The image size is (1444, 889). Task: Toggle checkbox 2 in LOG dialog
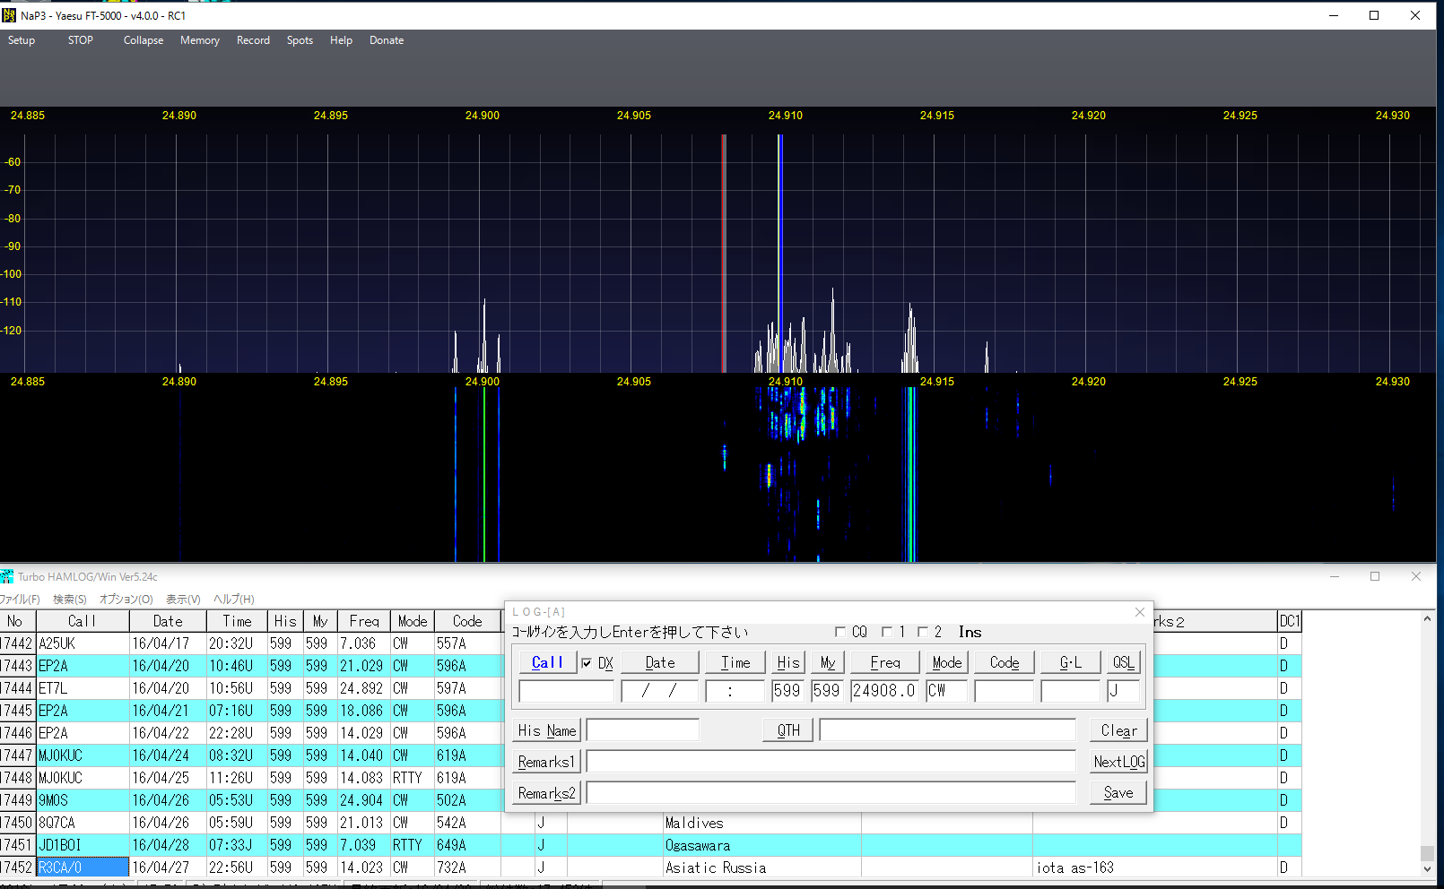pyautogui.click(x=923, y=632)
